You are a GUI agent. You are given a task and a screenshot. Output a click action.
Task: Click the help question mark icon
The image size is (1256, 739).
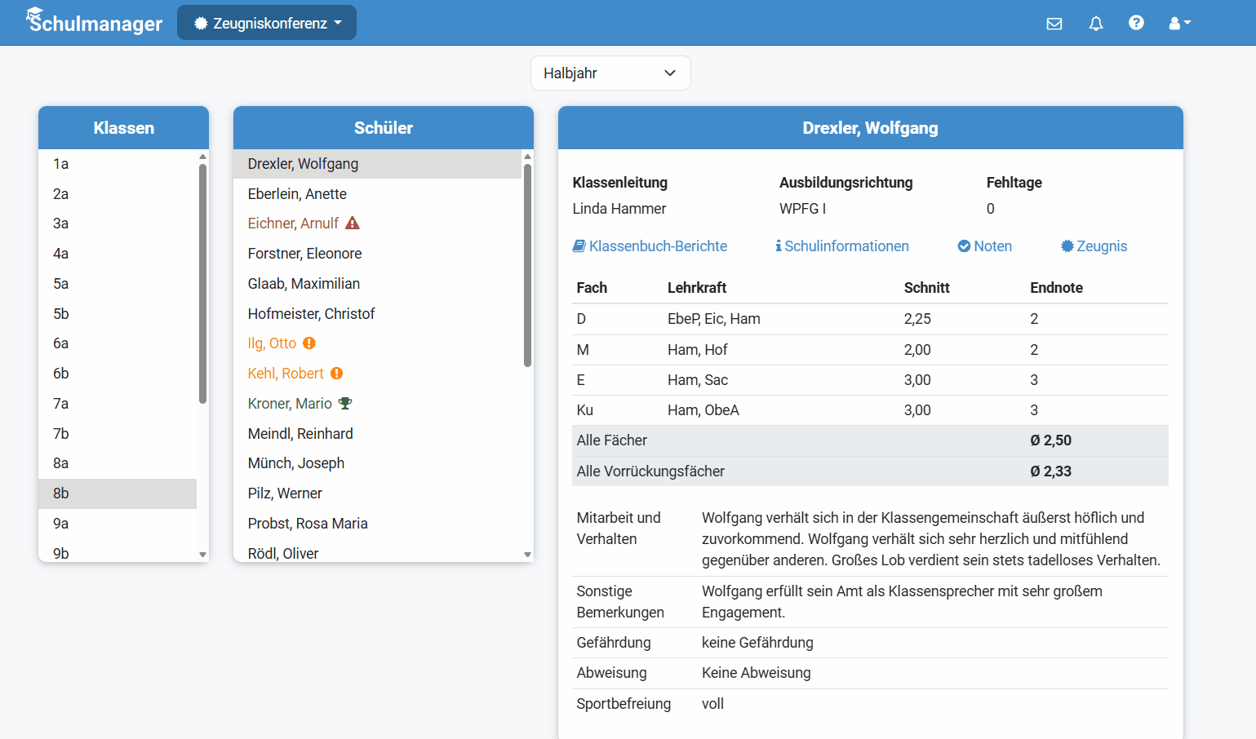click(x=1136, y=23)
